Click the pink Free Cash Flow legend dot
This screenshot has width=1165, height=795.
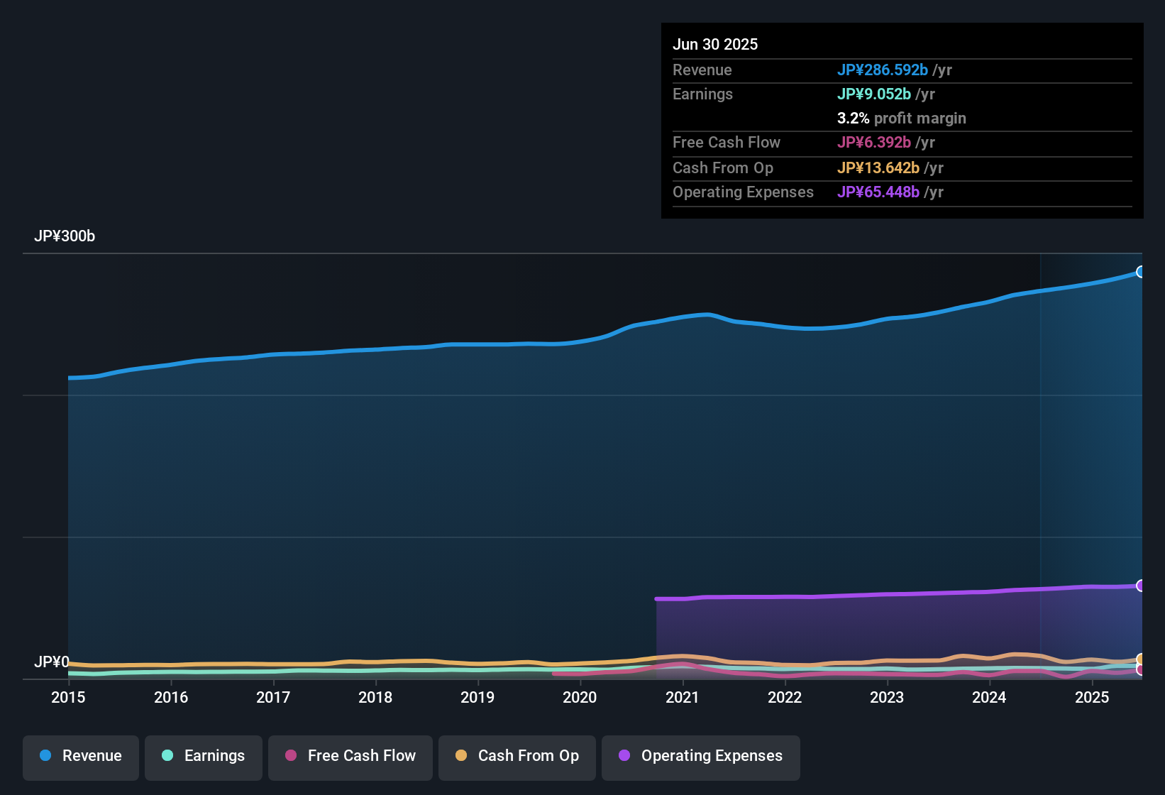pos(291,756)
